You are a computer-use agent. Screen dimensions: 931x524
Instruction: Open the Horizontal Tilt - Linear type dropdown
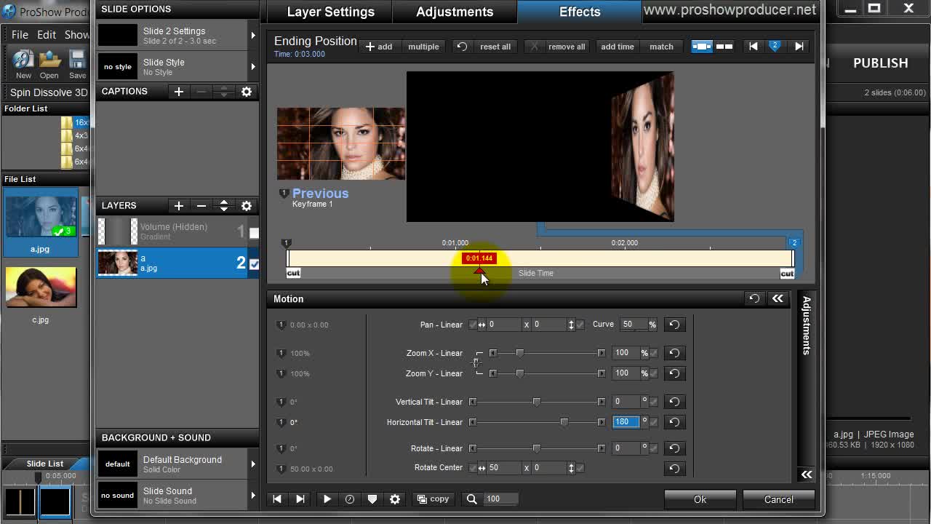425,422
